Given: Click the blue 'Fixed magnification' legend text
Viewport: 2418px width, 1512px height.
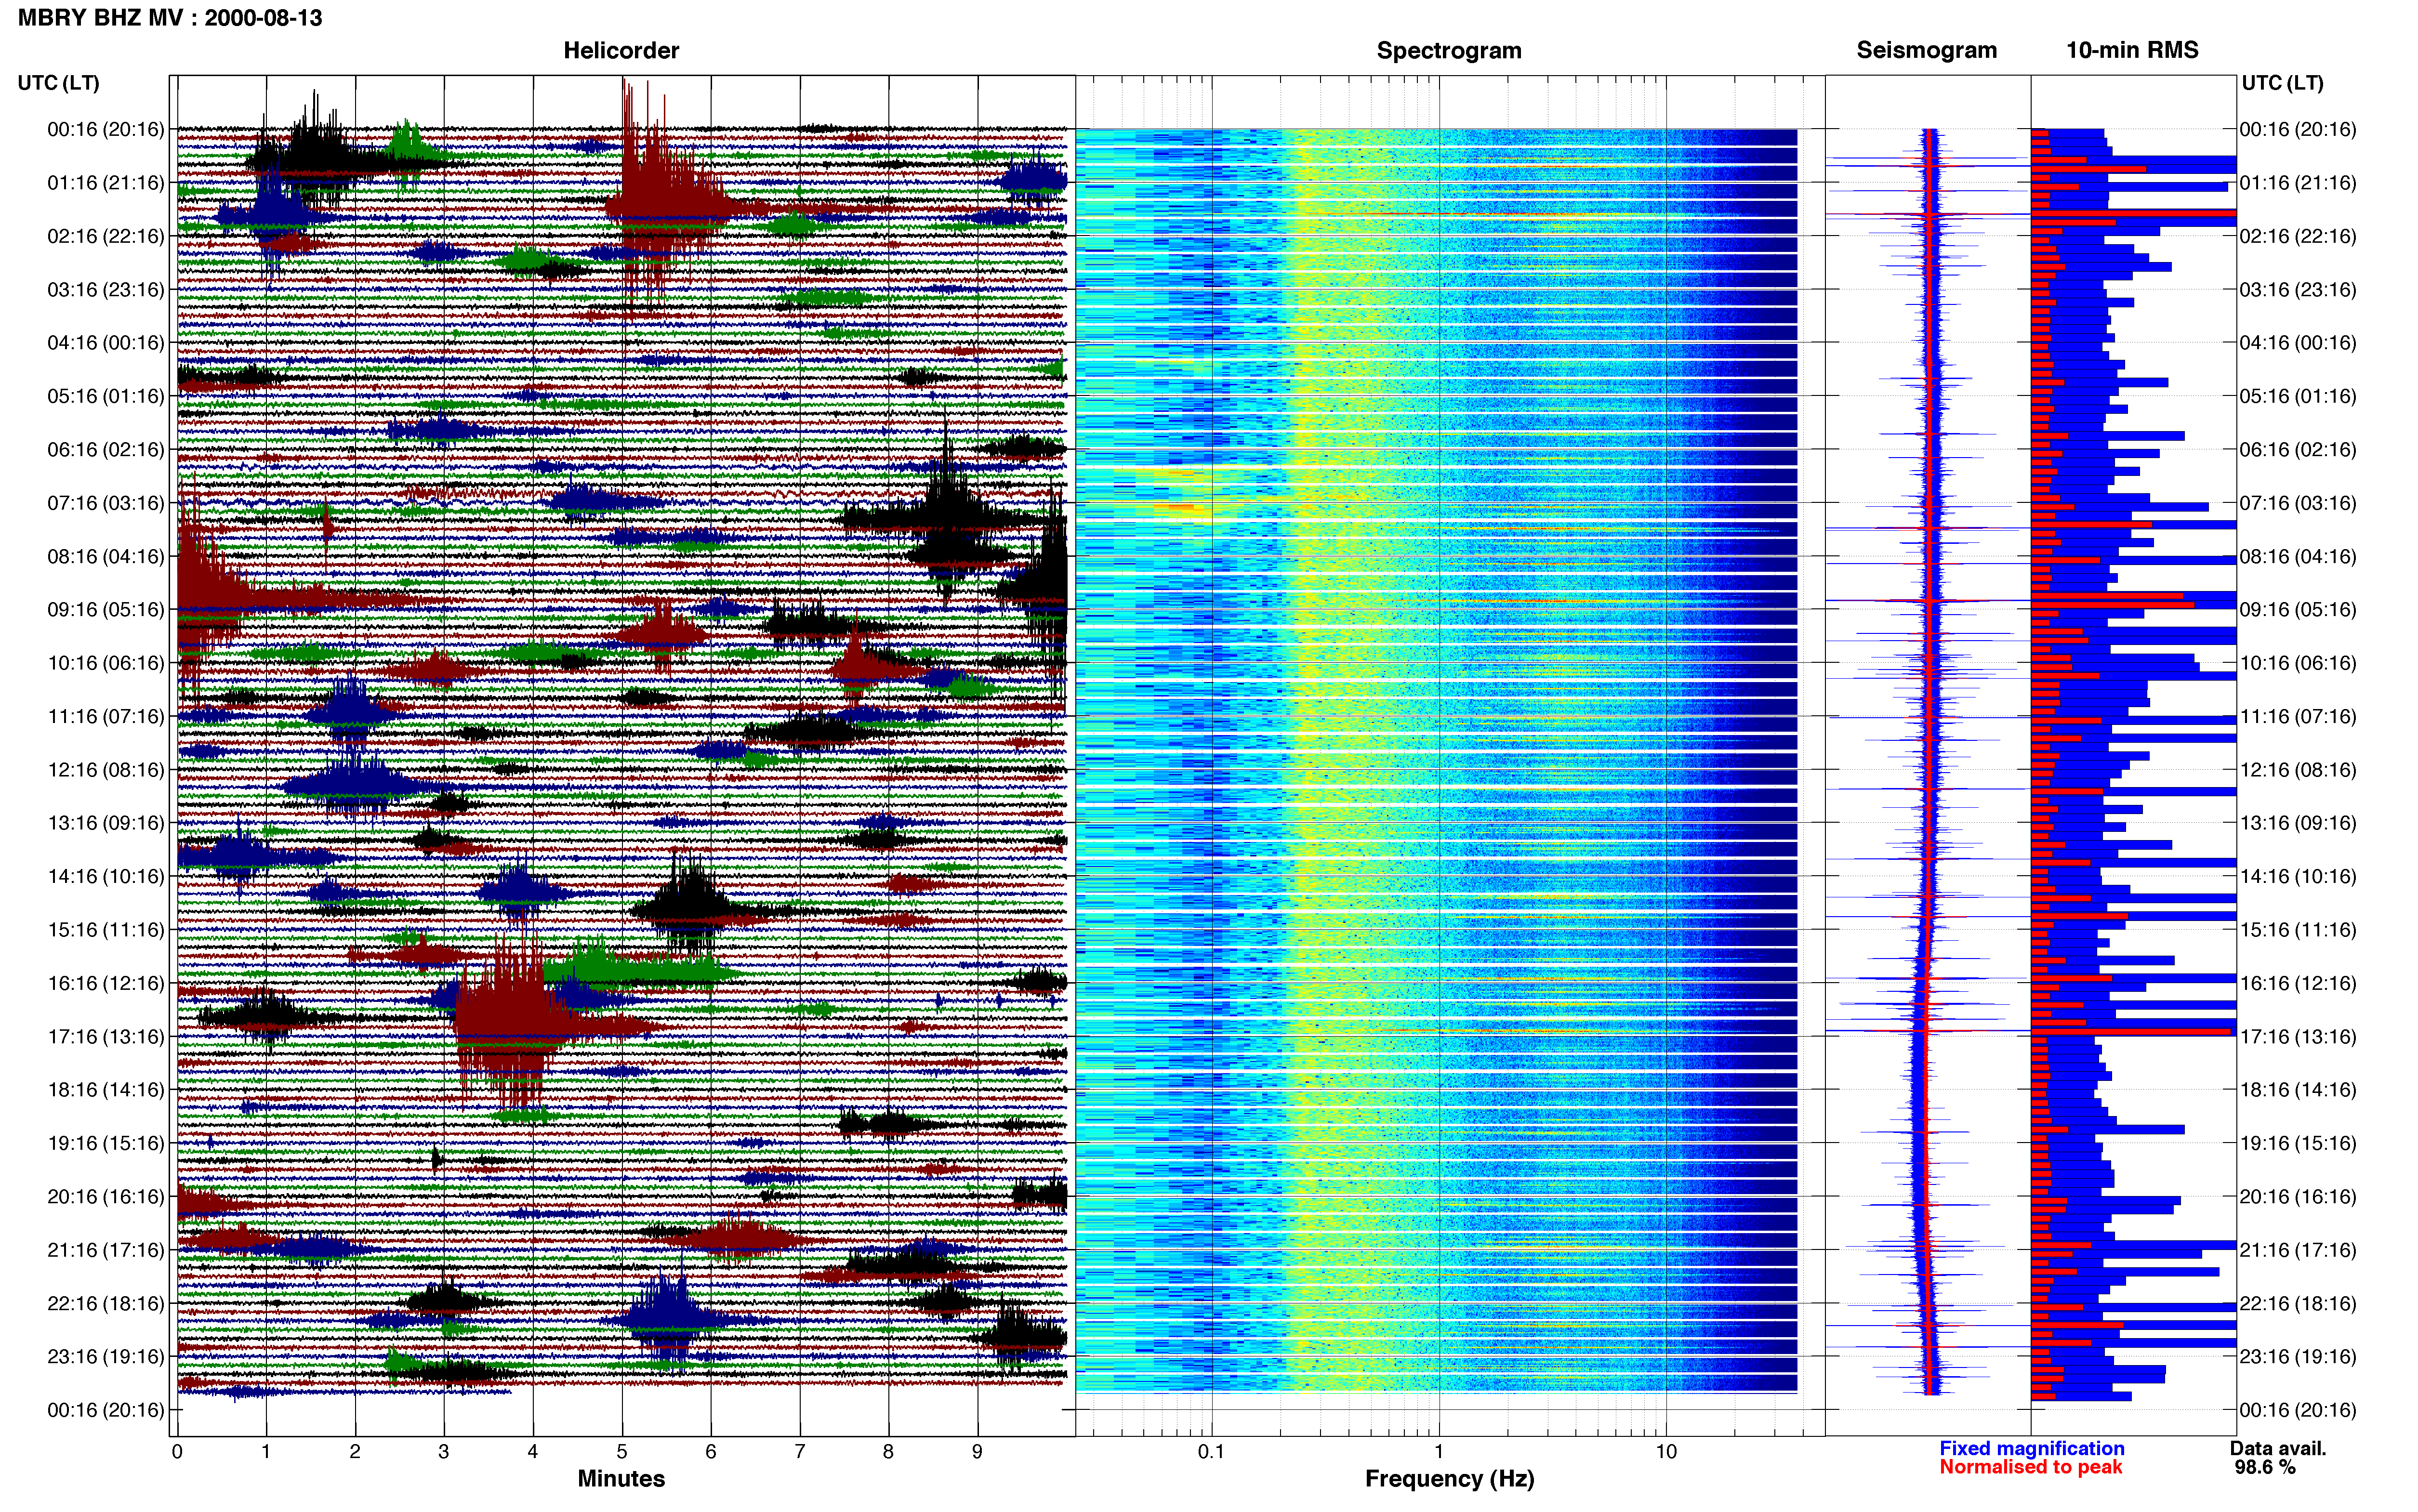Looking at the screenshot, I should tap(2032, 1449).
